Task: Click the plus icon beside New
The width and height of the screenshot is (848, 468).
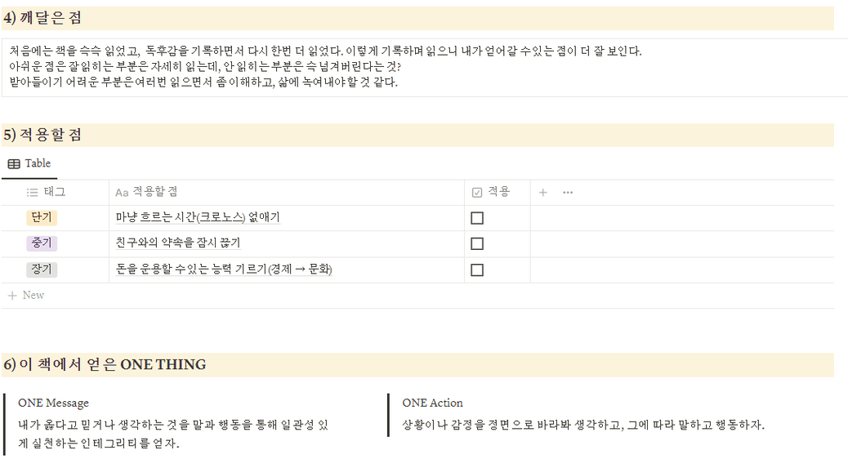Action: click(12, 296)
